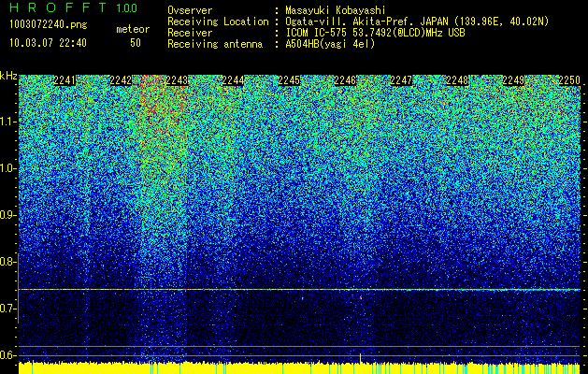This screenshot has width=588, height=374.
Task: Click the 2244 time marker
Action: point(233,80)
